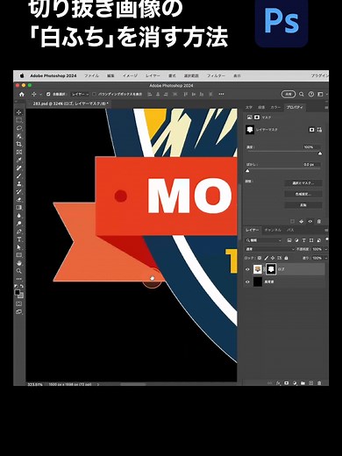Select the Move tool in toolbar

coord(19,112)
